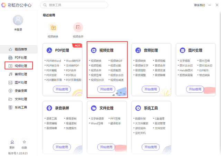This screenshot has width=221, height=156.
Task: Minimize the 彩虹办公中心 window
Action: (210, 5)
